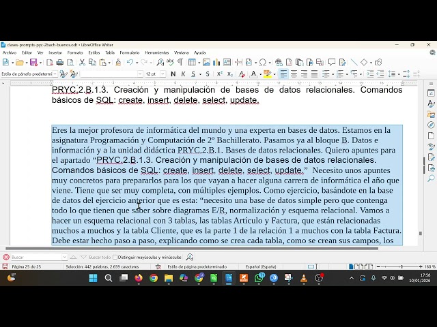Expand line spacing dropdown arrow

point(399,74)
